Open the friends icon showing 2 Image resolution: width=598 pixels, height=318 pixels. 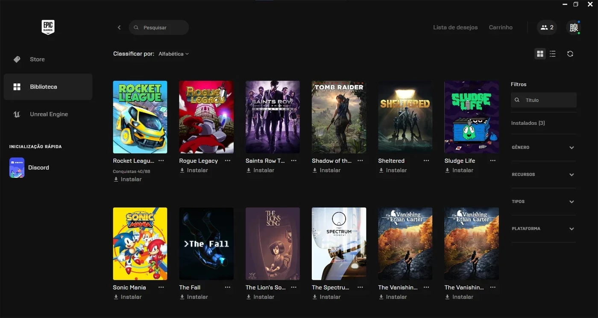point(547,27)
